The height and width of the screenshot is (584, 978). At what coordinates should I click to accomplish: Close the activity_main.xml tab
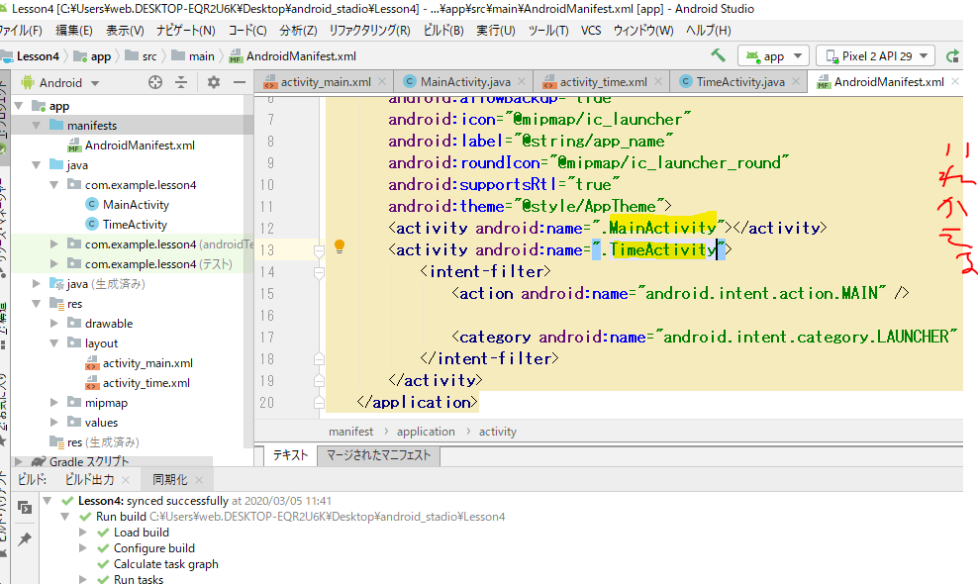pos(382,82)
